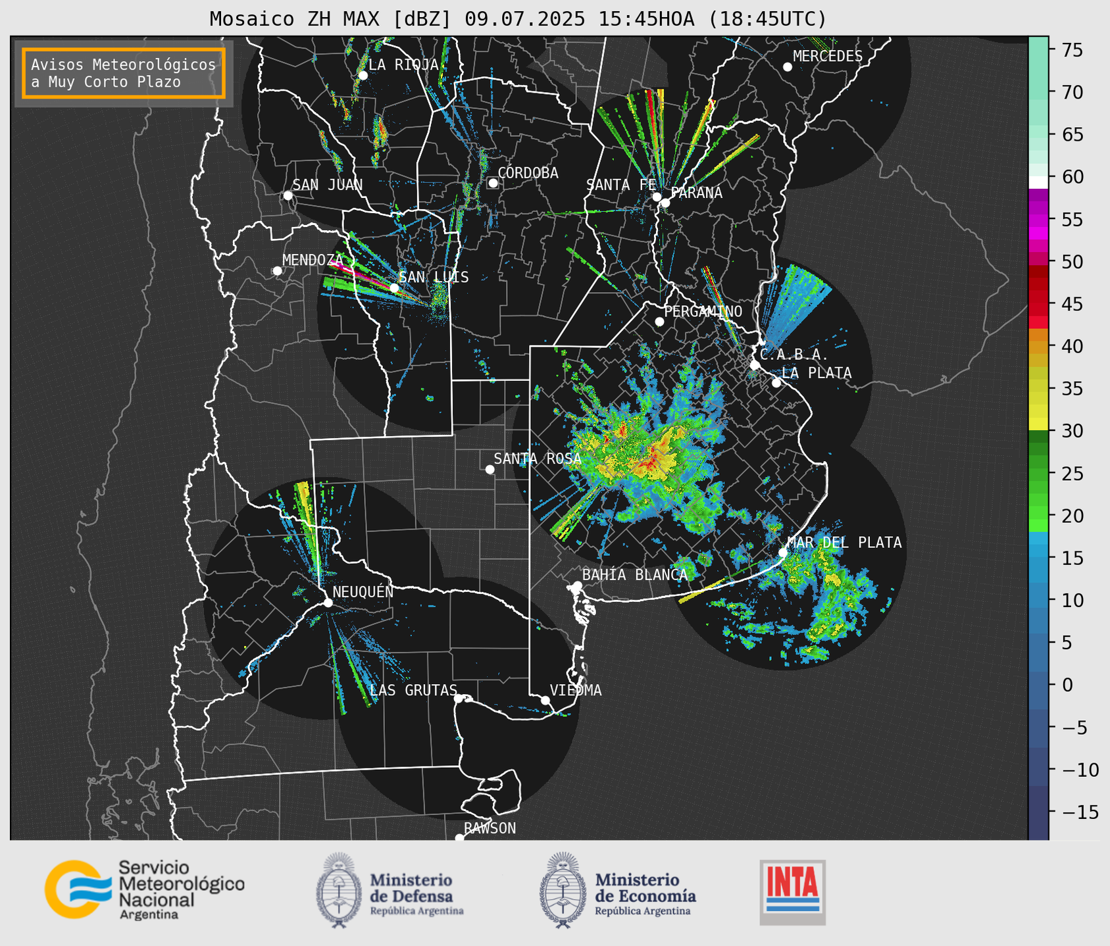
Task: Click the BAHÍA BLANCA city marker dot
Action: 578,585
